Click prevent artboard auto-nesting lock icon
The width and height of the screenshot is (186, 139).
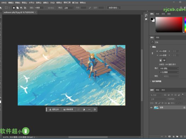pos(165,103)
